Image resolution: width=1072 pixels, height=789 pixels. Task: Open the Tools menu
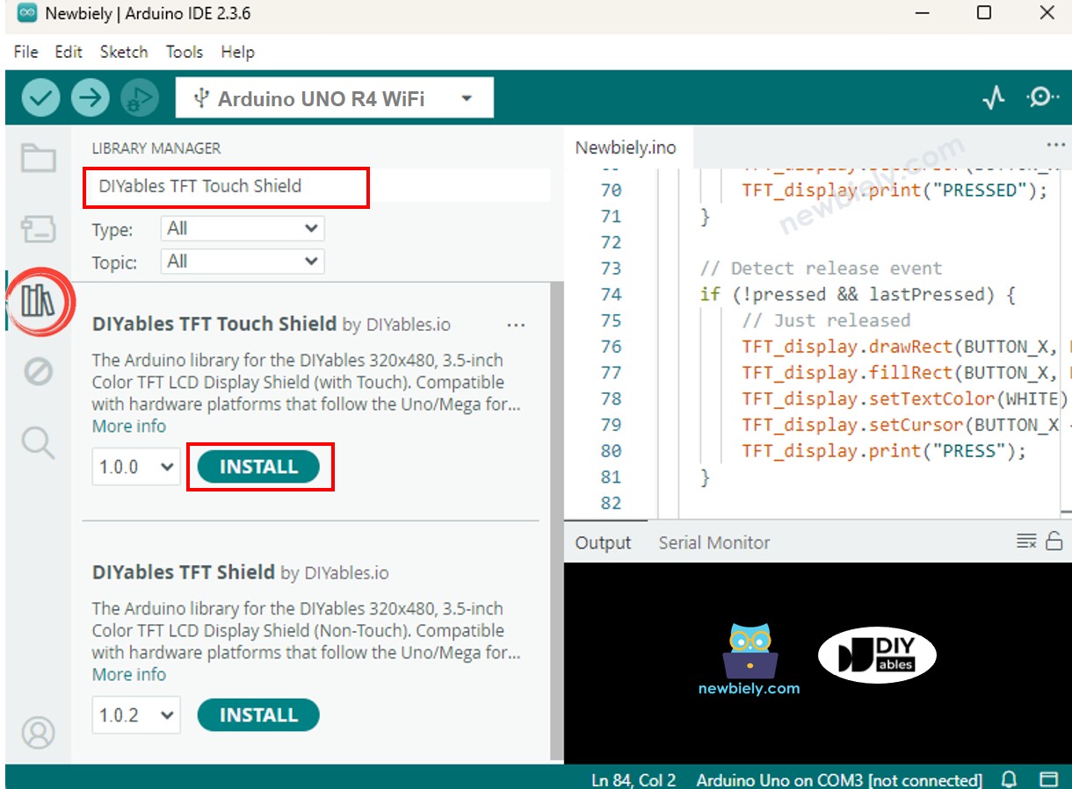coord(184,52)
